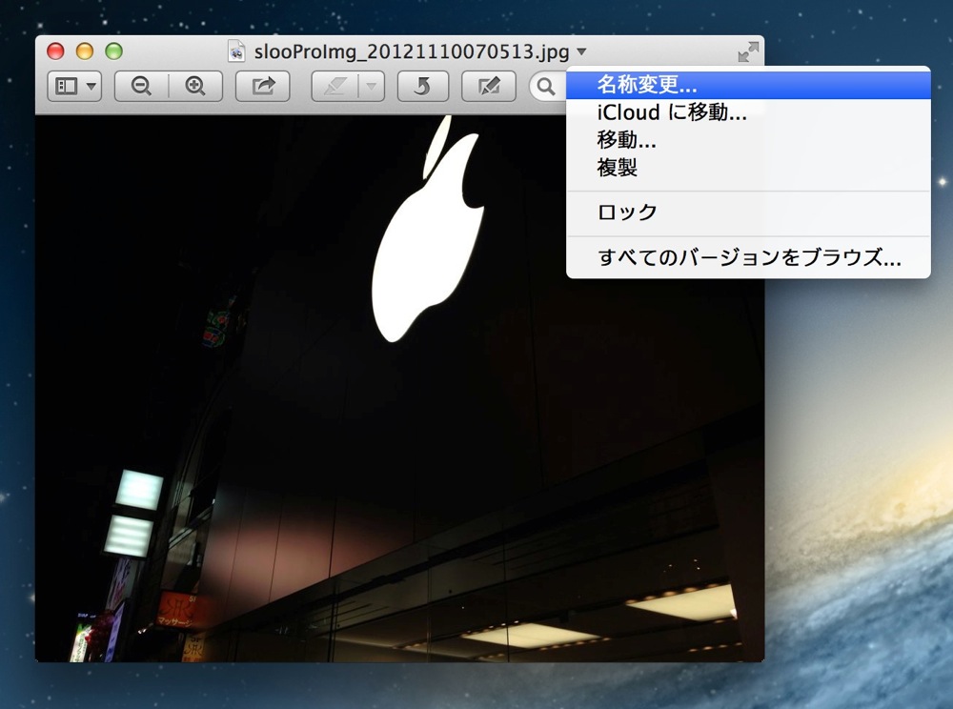Select the highlight pen tool
This screenshot has height=709, width=953.
tap(335, 87)
